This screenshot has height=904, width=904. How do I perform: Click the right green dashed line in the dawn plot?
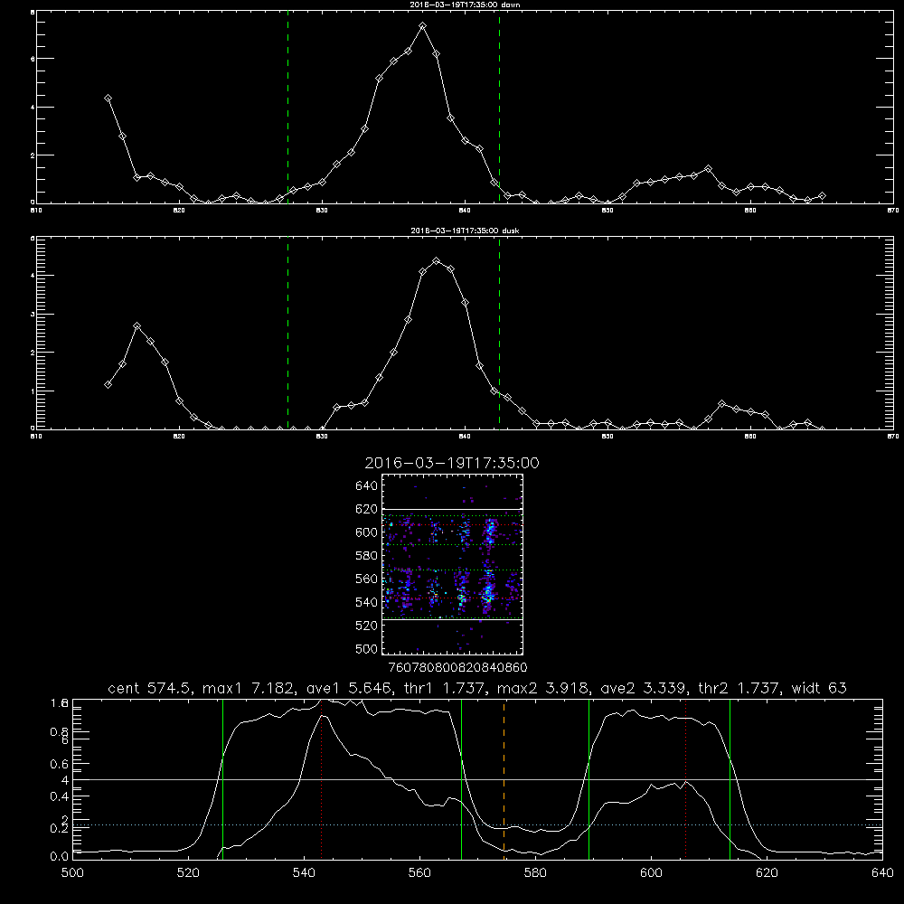point(499,108)
